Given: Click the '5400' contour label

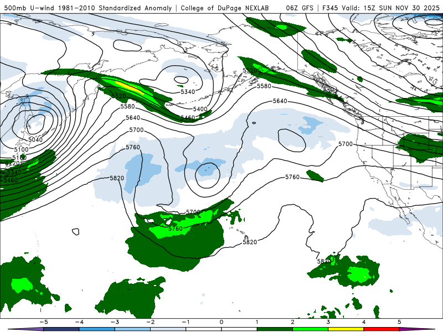Looking at the screenshot, I should pyautogui.click(x=200, y=109).
